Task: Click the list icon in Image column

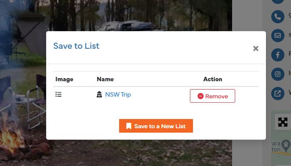Action: 58,94
